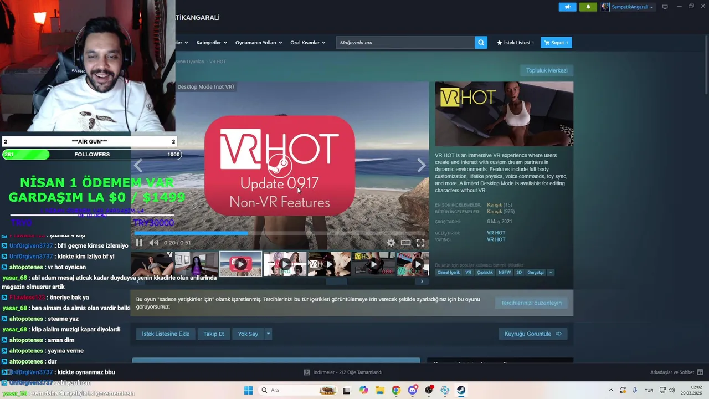Open video player settings gear

click(391, 243)
